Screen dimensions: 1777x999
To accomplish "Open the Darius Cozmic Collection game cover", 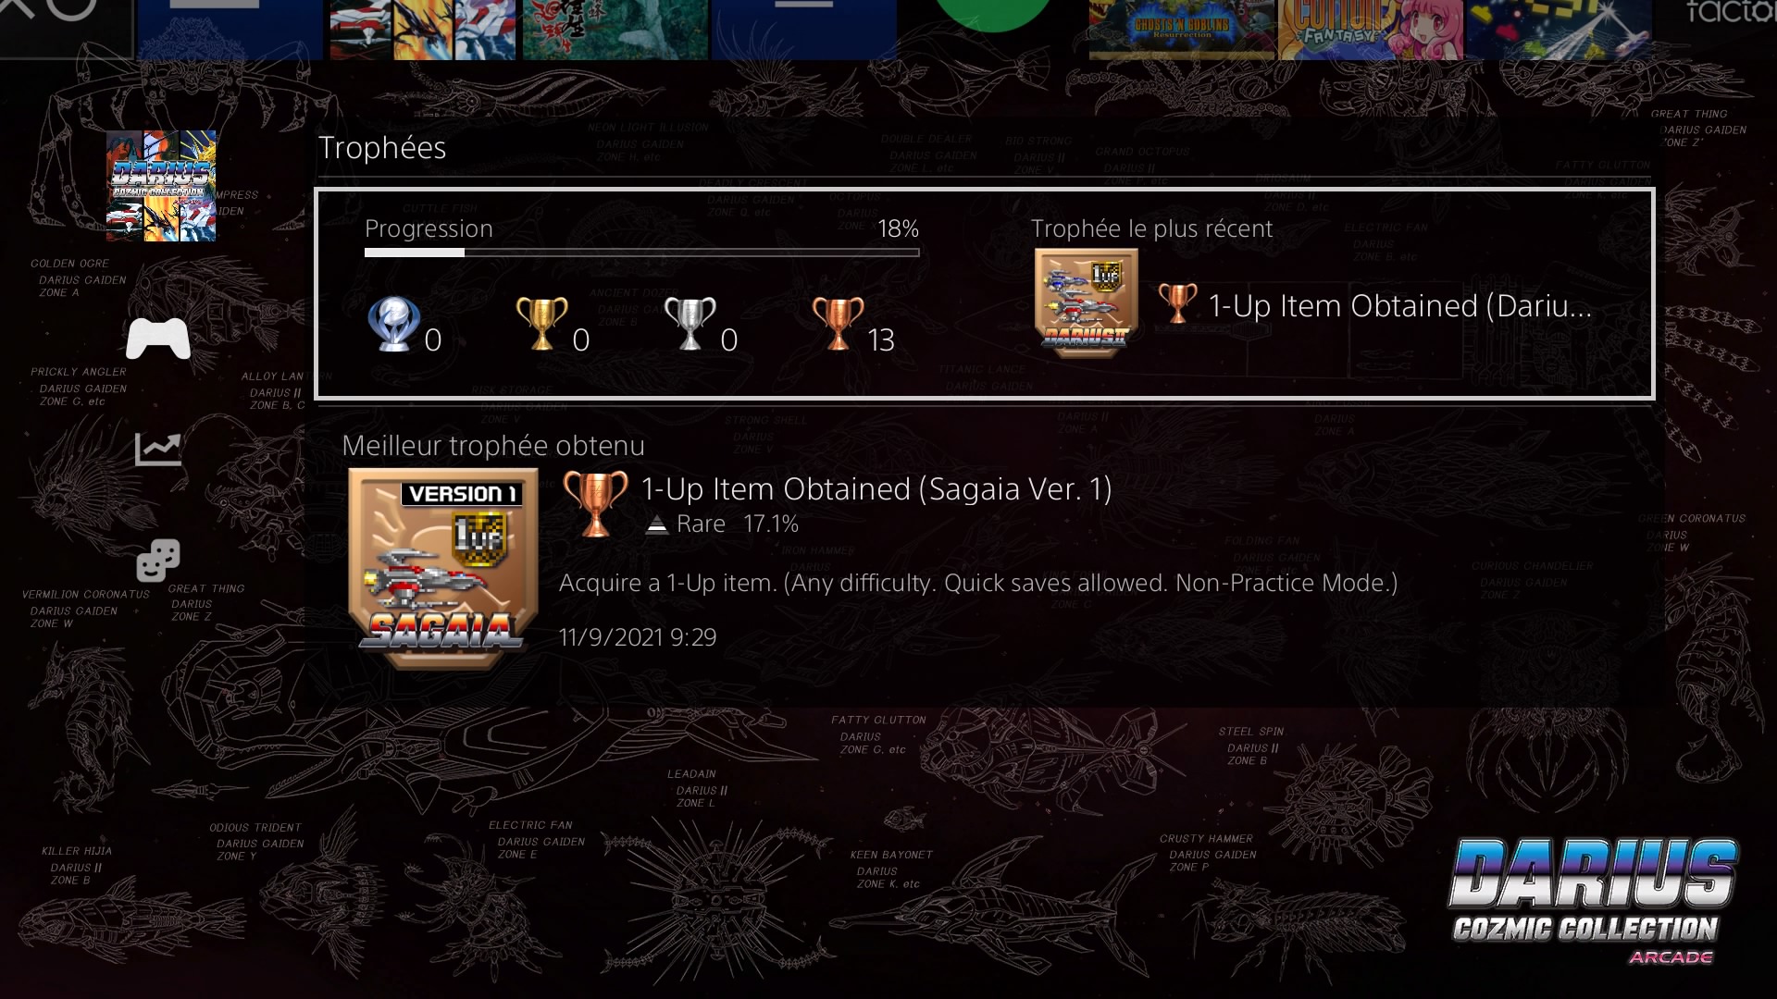I will 161,186.
